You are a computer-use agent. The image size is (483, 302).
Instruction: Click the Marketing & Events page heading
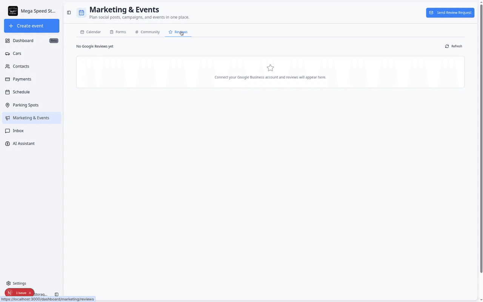coord(124,9)
